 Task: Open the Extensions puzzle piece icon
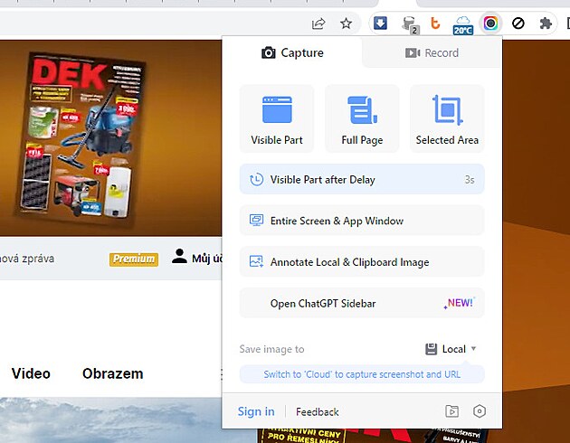(546, 24)
